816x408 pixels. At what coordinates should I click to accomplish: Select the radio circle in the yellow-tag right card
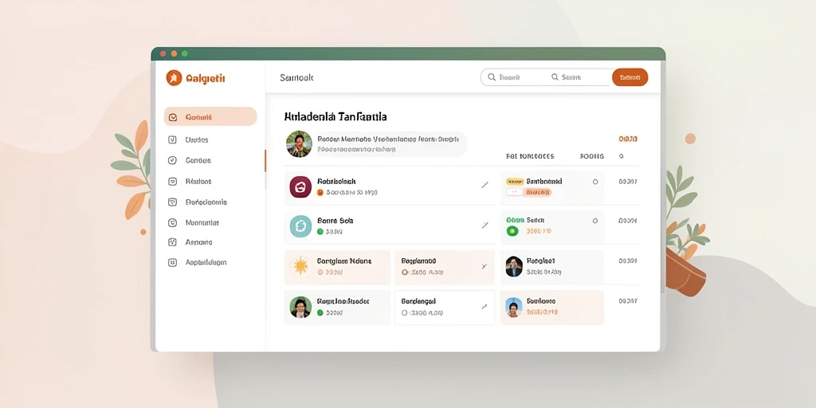click(595, 182)
